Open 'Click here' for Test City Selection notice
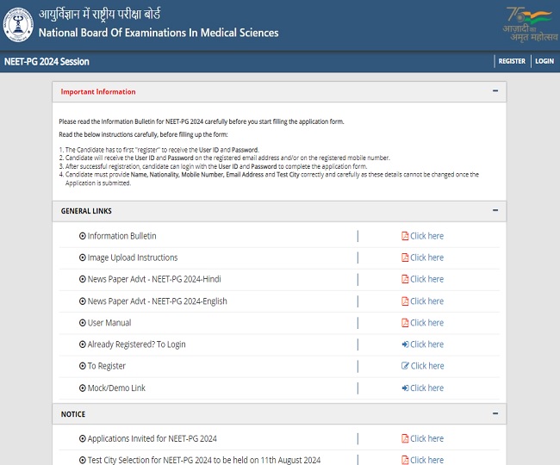The width and height of the screenshot is (560, 465). 426,460
